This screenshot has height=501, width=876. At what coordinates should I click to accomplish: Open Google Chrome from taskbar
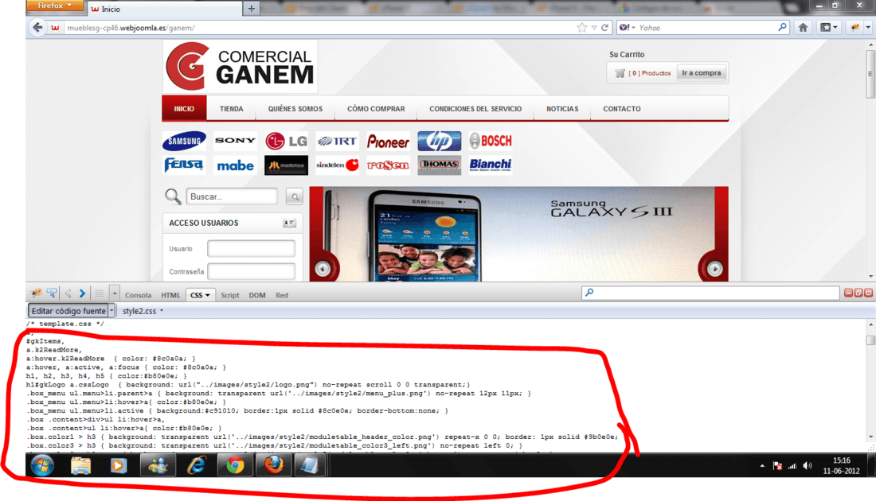(x=235, y=465)
